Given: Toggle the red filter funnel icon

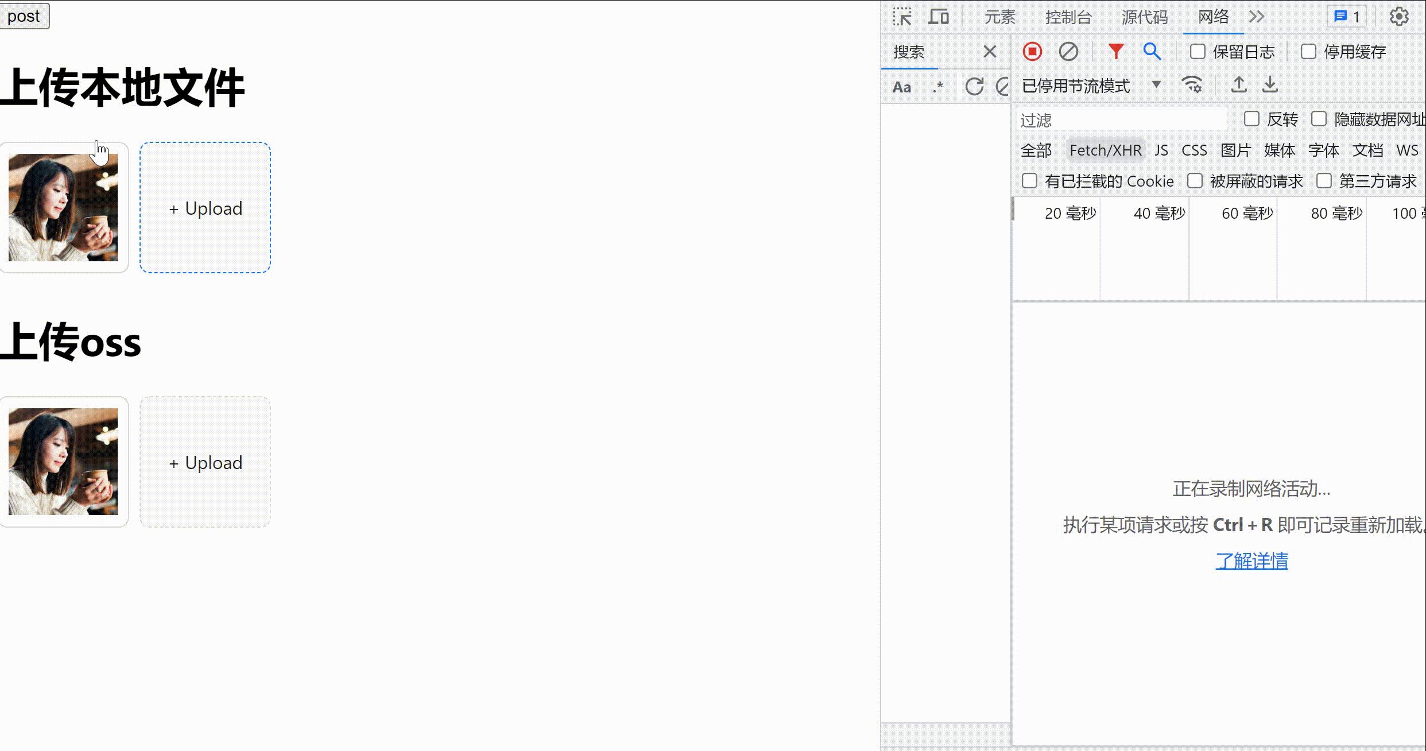Looking at the screenshot, I should pos(1115,52).
